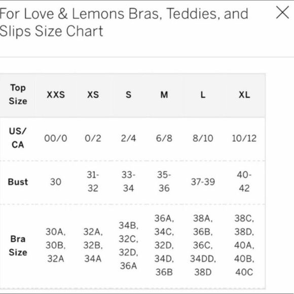Select the XS column header
The height and width of the screenshot is (294, 294).
click(93, 95)
